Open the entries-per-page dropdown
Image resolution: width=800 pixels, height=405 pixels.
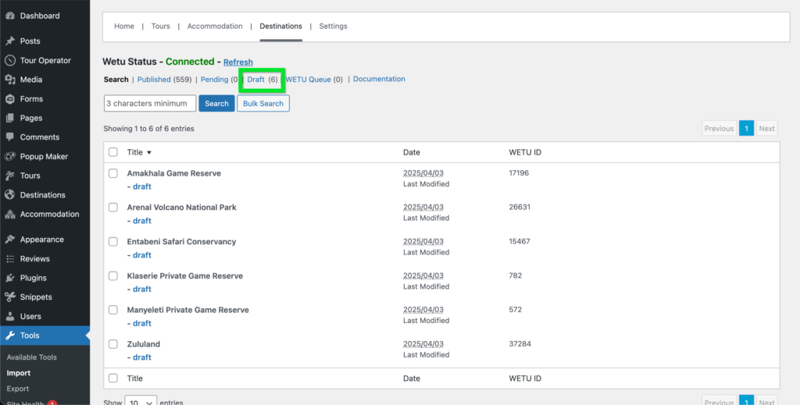(141, 401)
